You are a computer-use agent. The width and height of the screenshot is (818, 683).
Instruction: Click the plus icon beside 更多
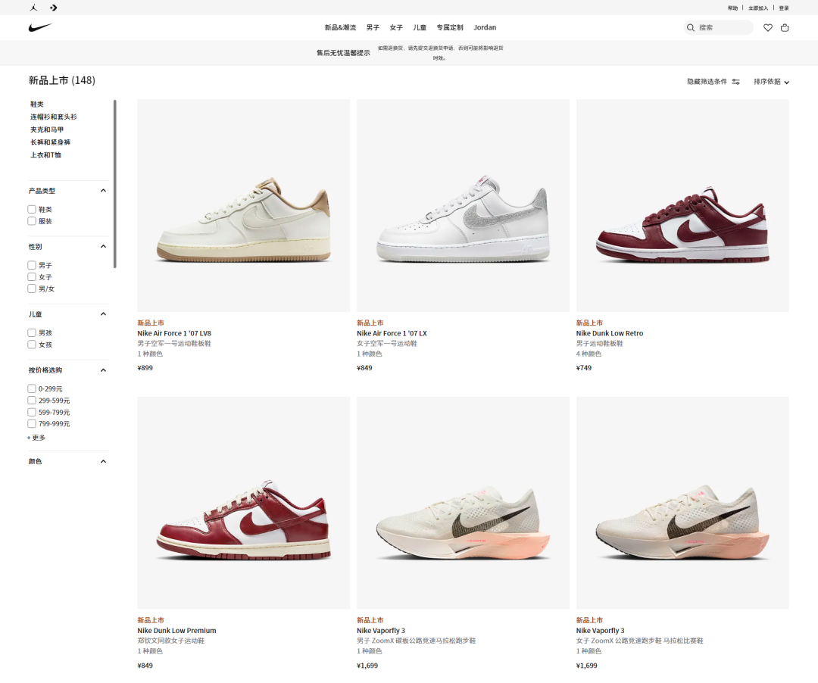click(x=29, y=438)
